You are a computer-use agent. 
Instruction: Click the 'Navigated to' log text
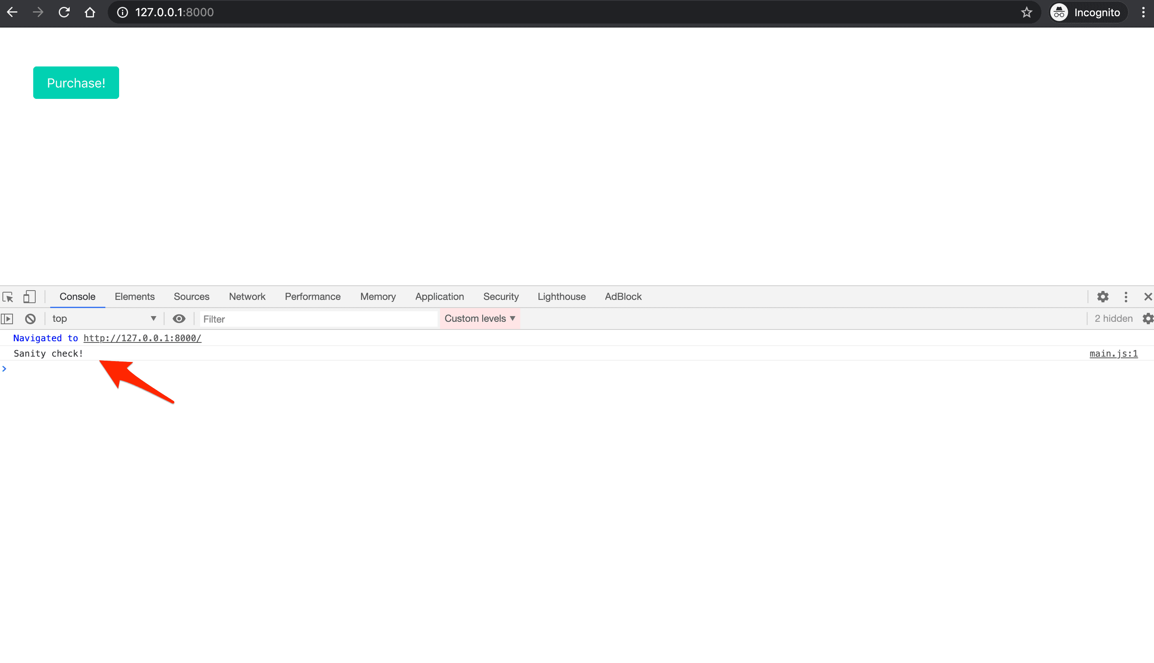pyautogui.click(x=45, y=338)
